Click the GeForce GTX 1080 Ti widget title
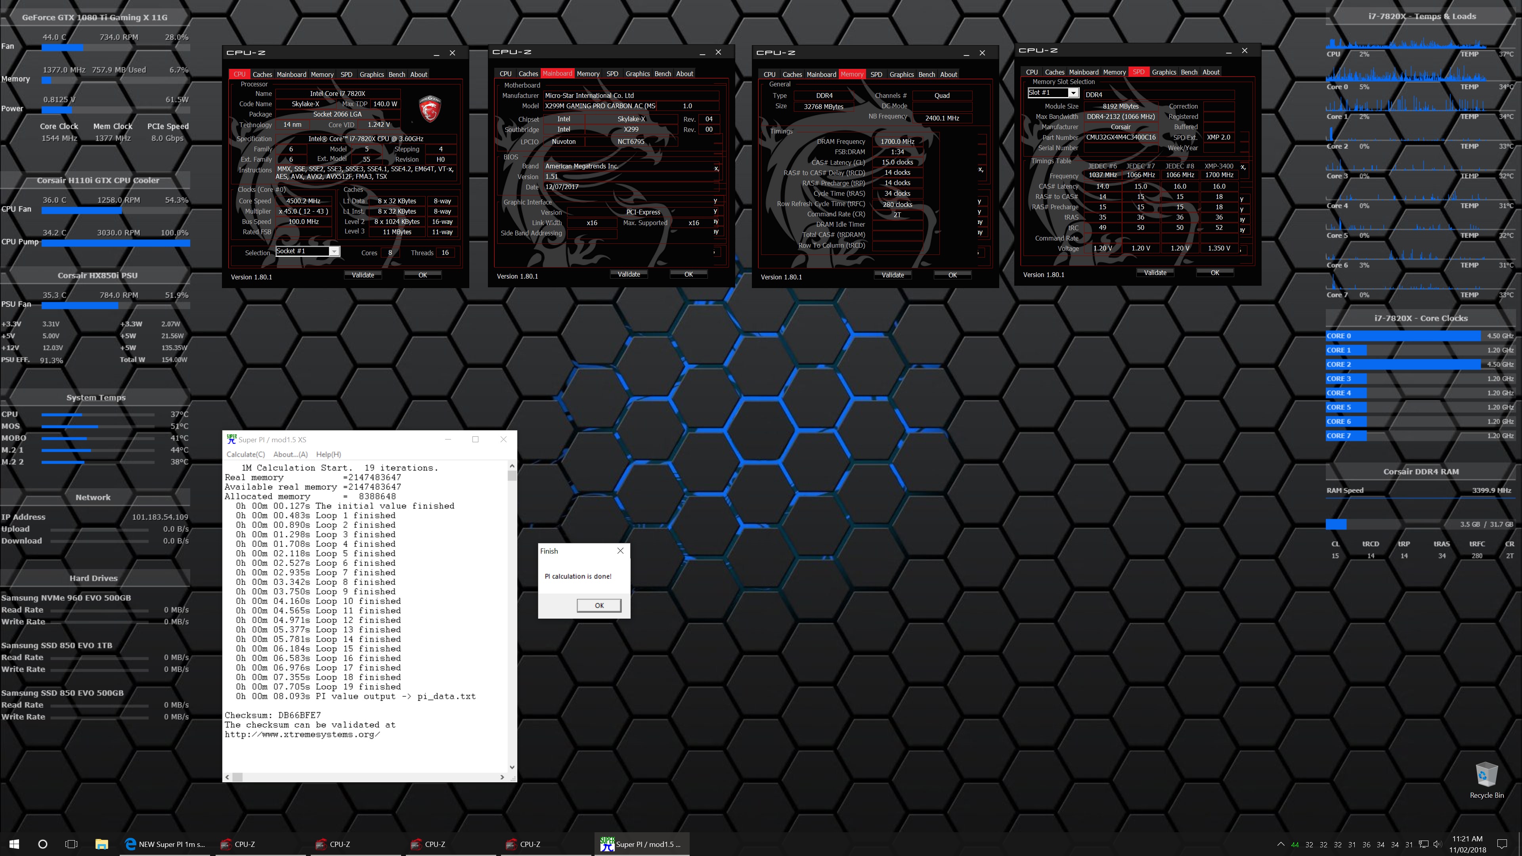The height and width of the screenshot is (856, 1522). tap(95, 17)
